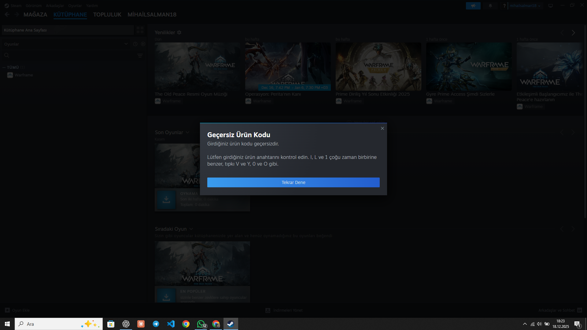Open Operasyon: Perita'nın Kanı news card
The height and width of the screenshot is (330, 587).
tap(288, 66)
